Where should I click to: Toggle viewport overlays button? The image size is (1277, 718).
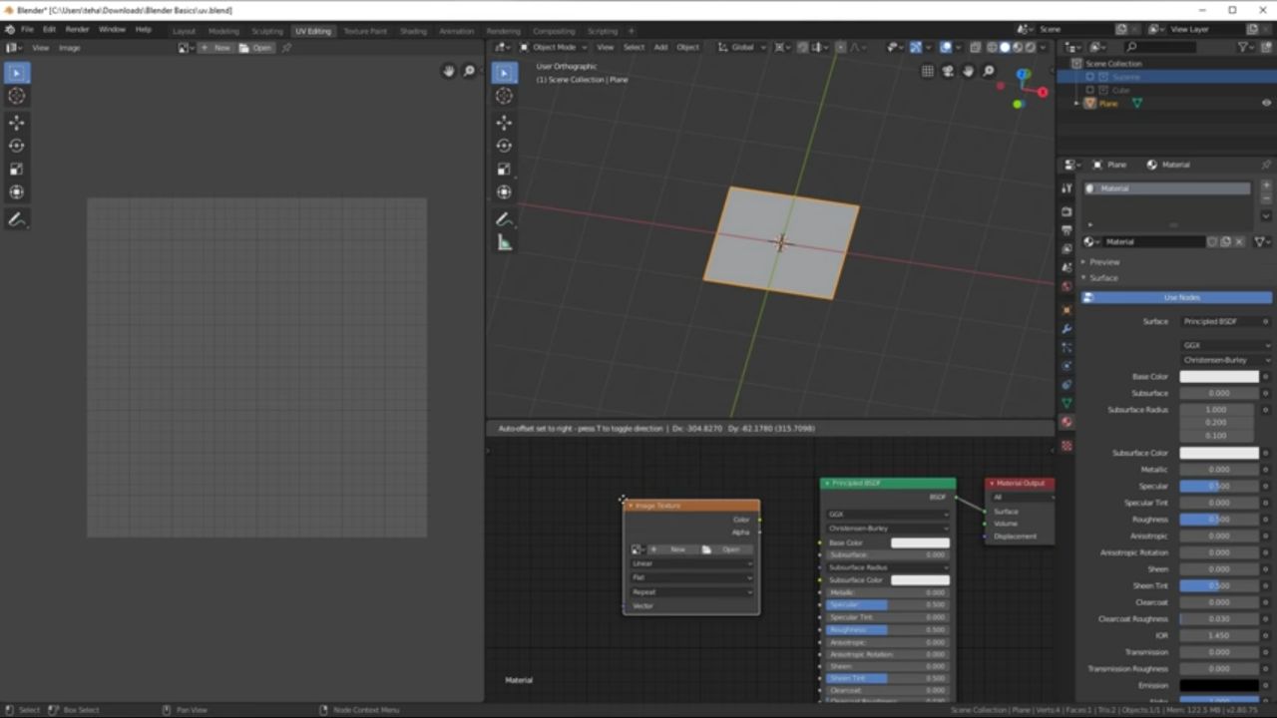tap(946, 47)
